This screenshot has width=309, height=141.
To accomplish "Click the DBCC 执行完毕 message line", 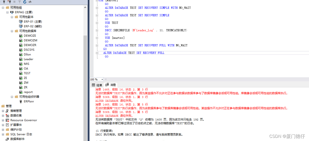I will (x=139, y=135).
